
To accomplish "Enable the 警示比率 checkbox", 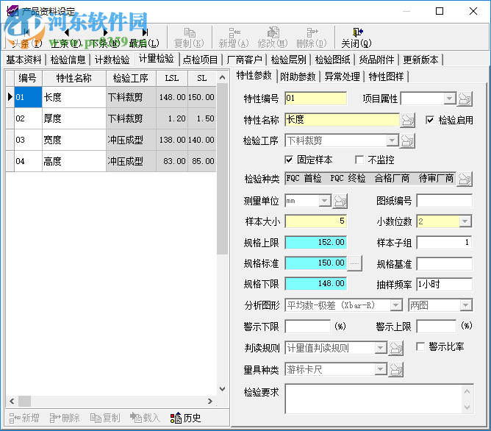I will click(x=420, y=346).
